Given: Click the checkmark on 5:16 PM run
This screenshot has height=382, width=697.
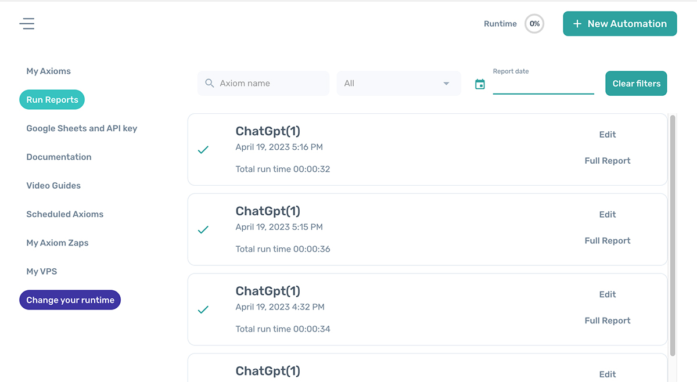Looking at the screenshot, I should 203,150.
